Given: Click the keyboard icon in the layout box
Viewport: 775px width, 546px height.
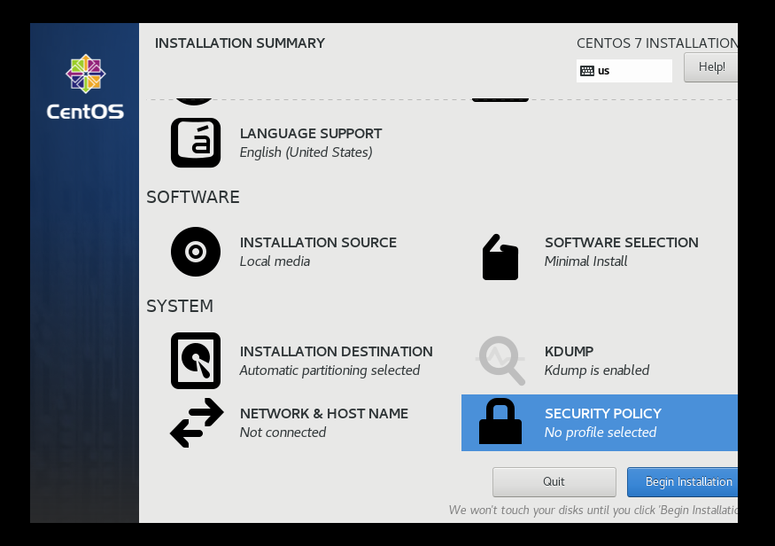Looking at the screenshot, I should (x=587, y=71).
